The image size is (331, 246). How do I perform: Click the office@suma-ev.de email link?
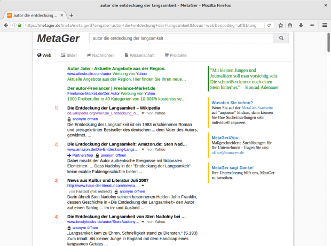pyautogui.click(x=227, y=153)
